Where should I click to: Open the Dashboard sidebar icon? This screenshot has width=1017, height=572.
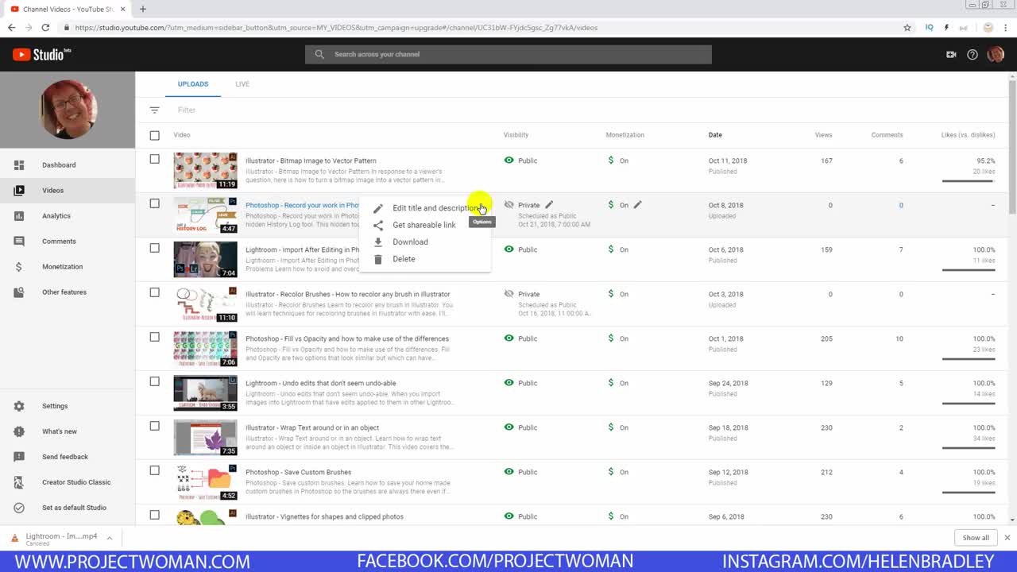coord(19,165)
